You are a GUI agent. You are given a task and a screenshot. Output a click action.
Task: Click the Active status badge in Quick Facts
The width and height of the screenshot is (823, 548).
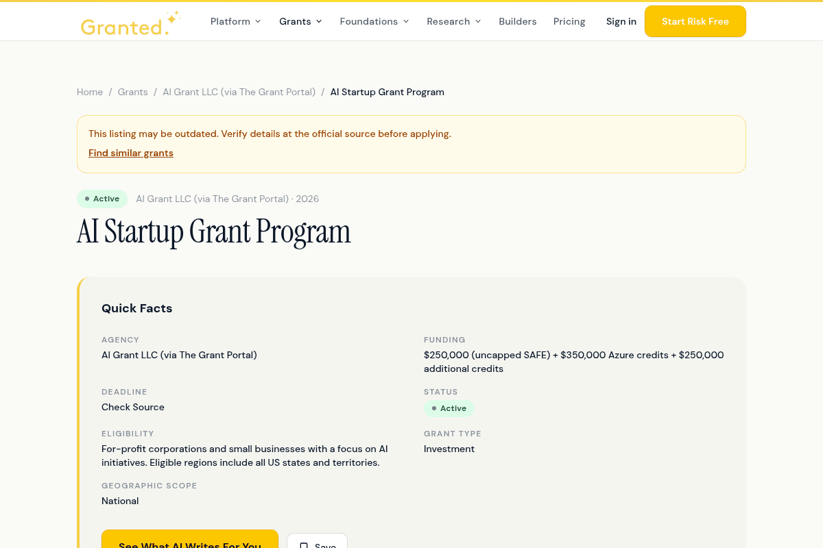tap(449, 408)
